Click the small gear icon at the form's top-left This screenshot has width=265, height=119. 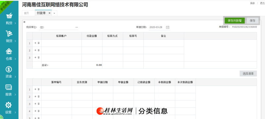point(24,22)
